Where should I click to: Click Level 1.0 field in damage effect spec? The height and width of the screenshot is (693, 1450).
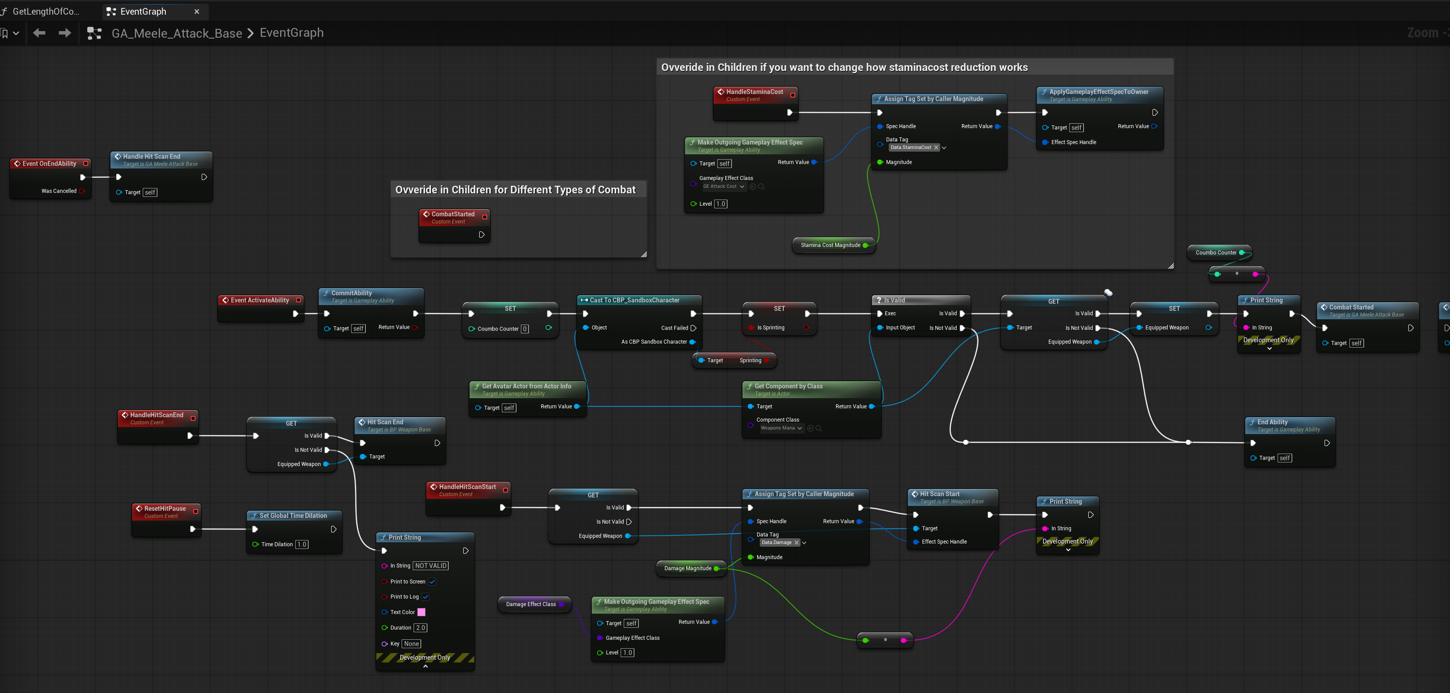click(x=627, y=653)
